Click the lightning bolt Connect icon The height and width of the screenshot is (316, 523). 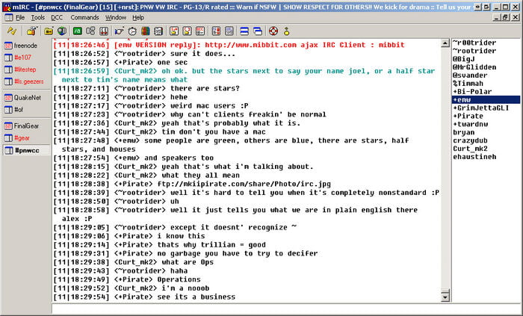tap(12, 31)
